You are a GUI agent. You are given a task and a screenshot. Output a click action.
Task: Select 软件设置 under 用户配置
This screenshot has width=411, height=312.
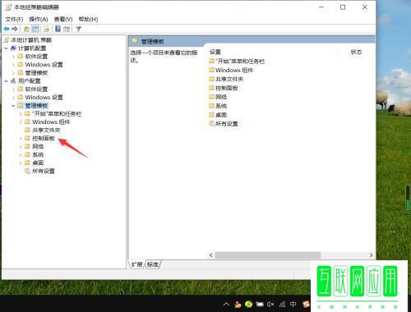click(x=36, y=89)
